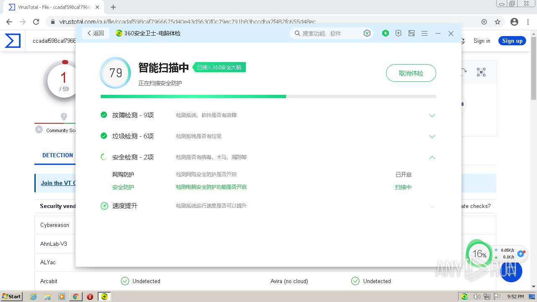Click the Join the VT Community link
The image size is (537, 302).
click(x=58, y=183)
